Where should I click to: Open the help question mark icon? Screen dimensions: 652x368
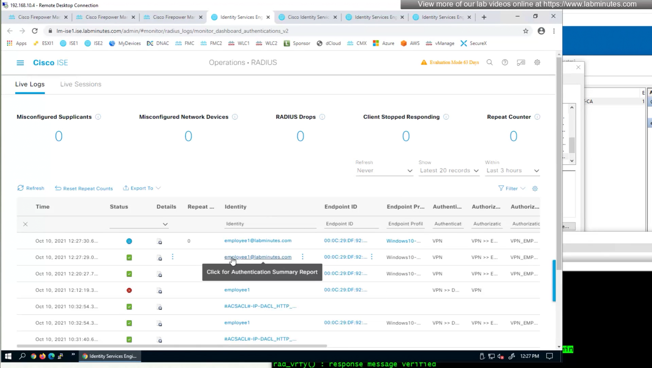point(505,62)
